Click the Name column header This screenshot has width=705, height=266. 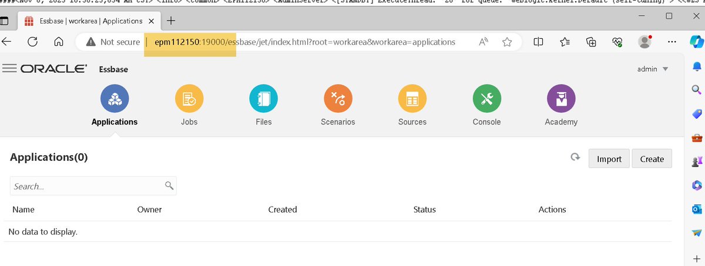[x=23, y=209]
